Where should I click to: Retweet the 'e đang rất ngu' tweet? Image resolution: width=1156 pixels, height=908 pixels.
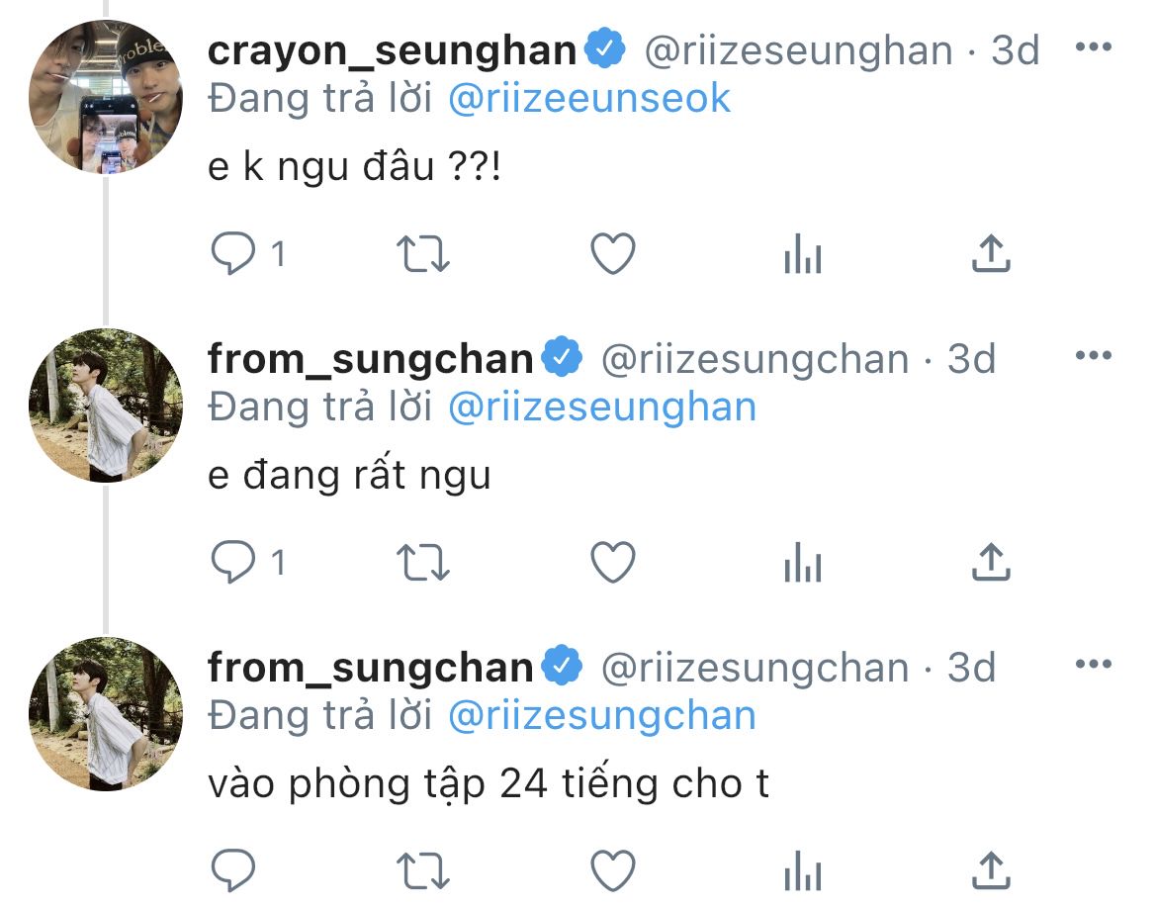[423, 562]
